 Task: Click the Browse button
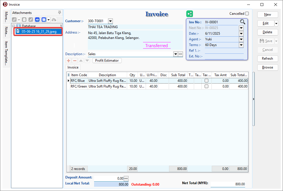click(x=268, y=68)
